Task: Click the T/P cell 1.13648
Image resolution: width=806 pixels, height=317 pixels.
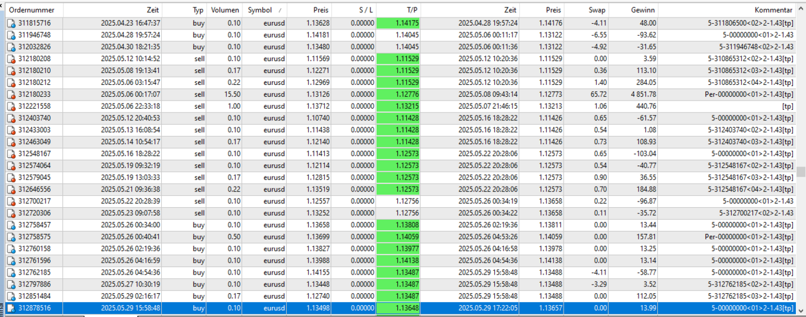Action: tap(399, 308)
